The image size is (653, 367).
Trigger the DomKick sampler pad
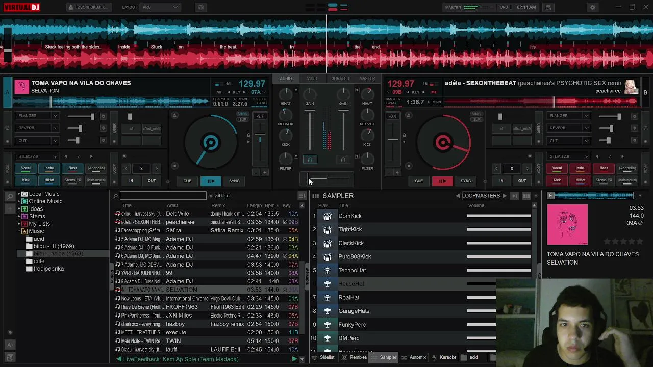(x=328, y=216)
